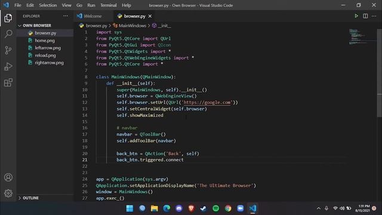Open the Explorer view in activity bar
This screenshot has width=382, height=215.
click(x=8, y=18)
